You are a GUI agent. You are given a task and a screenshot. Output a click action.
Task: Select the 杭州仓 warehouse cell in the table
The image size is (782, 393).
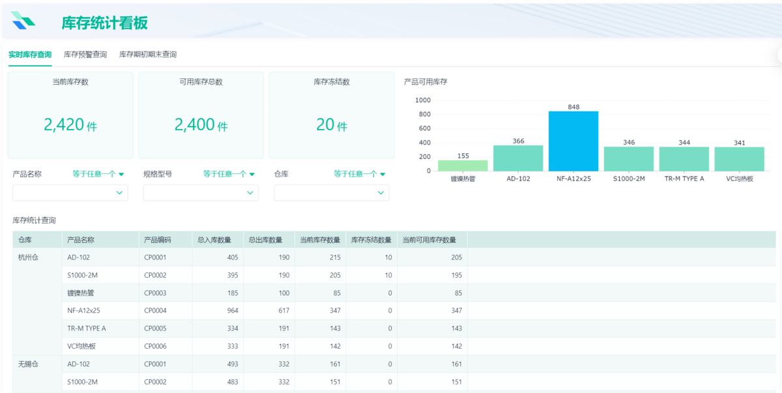click(x=29, y=257)
